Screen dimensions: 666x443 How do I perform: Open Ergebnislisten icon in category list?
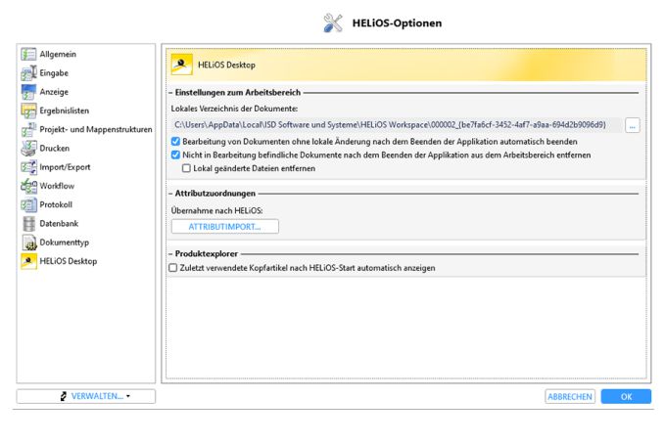pyautogui.click(x=28, y=111)
